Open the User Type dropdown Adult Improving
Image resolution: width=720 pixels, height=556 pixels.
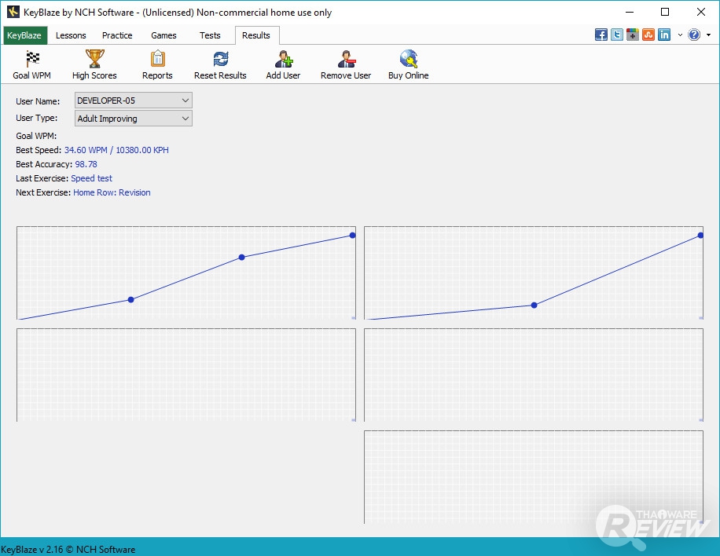pyautogui.click(x=133, y=119)
